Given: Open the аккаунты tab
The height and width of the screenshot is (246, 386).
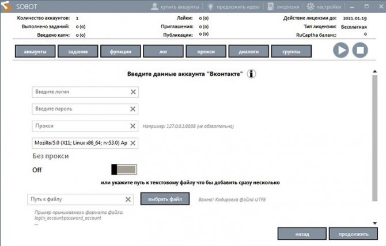Looking at the screenshot, I should (x=35, y=51).
